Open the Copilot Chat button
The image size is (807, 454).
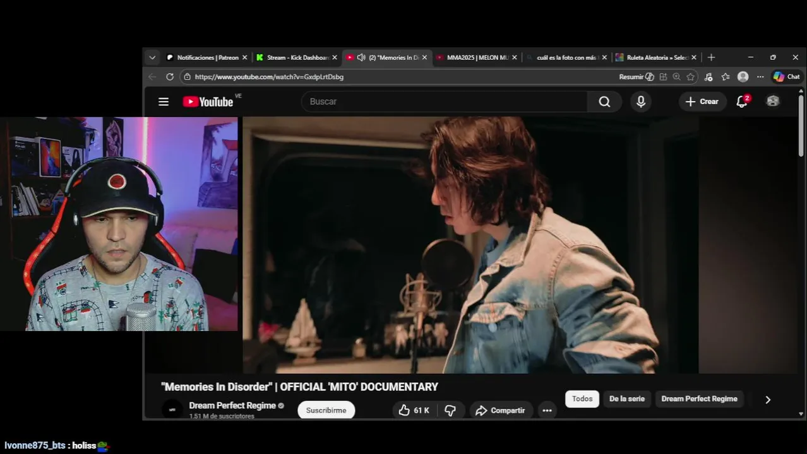coord(787,76)
